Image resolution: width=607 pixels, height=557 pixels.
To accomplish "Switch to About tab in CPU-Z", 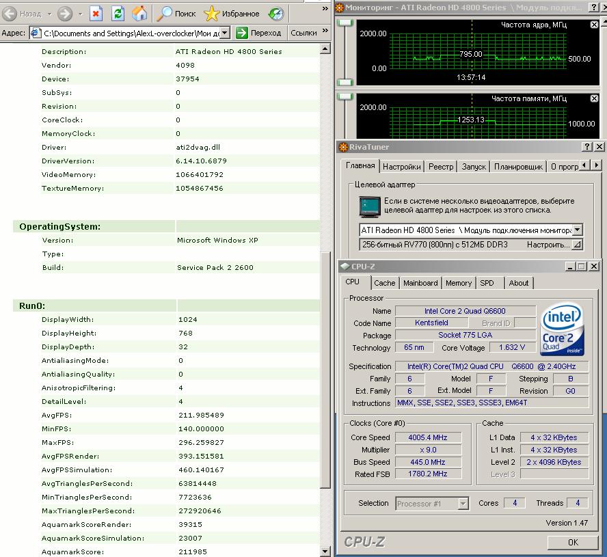I will click(x=519, y=283).
